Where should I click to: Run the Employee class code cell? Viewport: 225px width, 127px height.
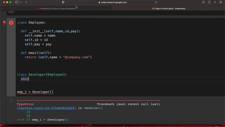tap(11, 23)
